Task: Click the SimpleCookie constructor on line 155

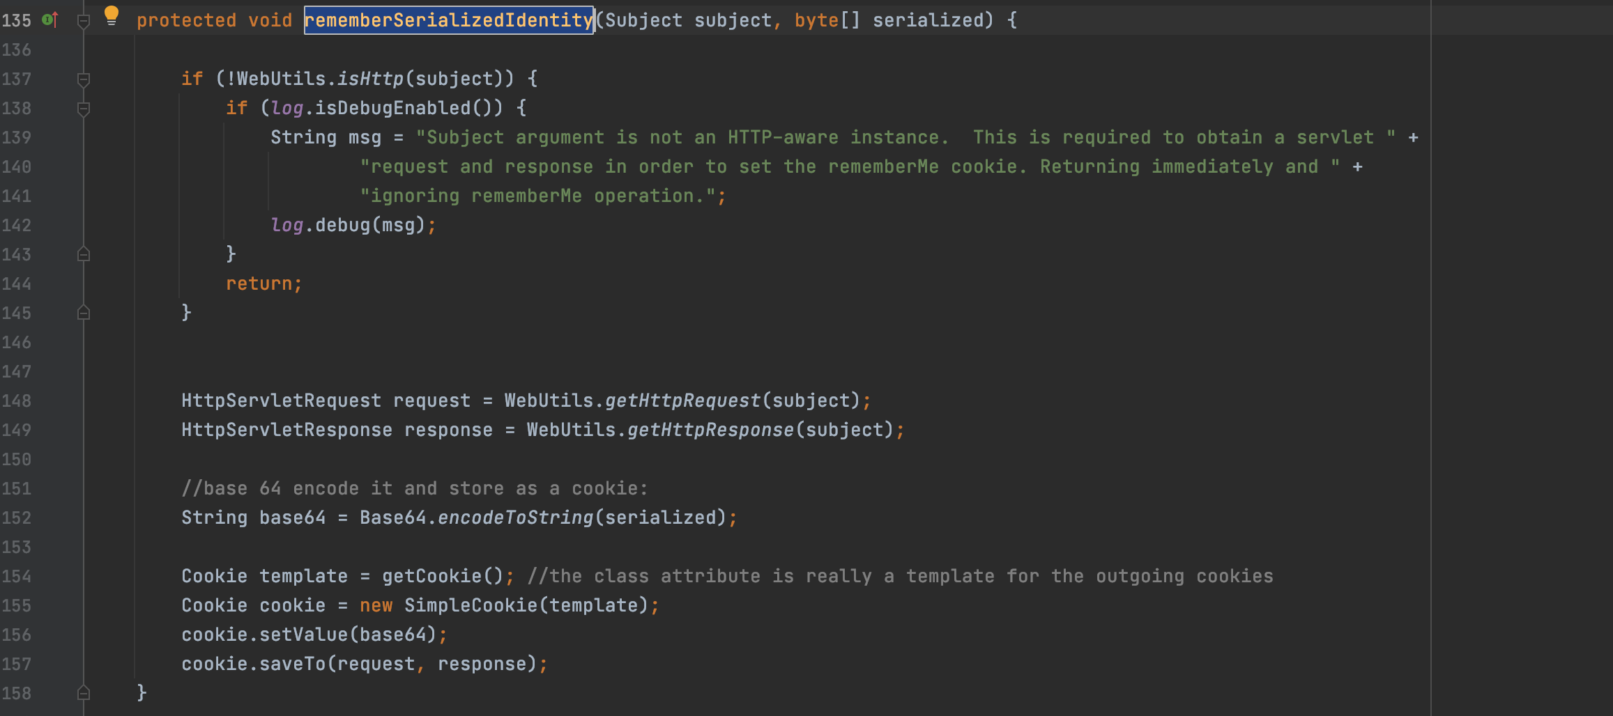Action: 471,605
